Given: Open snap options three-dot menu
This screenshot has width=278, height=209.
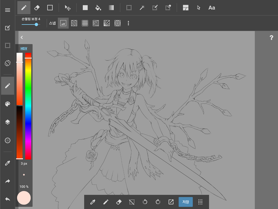Looking at the screenshot, I should [128, 23].
